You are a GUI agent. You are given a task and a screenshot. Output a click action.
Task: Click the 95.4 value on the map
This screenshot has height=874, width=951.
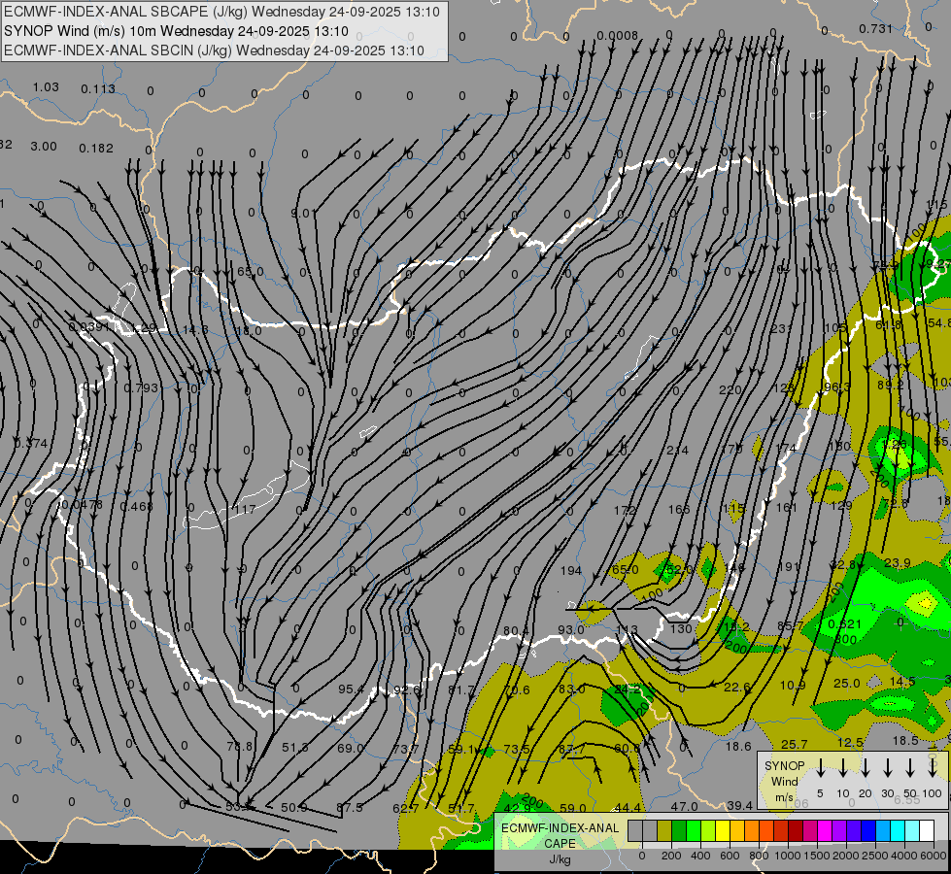click(x=351, y=689)
